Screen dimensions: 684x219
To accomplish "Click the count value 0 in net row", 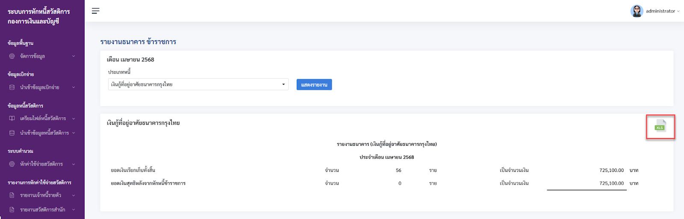I will tap(400, 183).
